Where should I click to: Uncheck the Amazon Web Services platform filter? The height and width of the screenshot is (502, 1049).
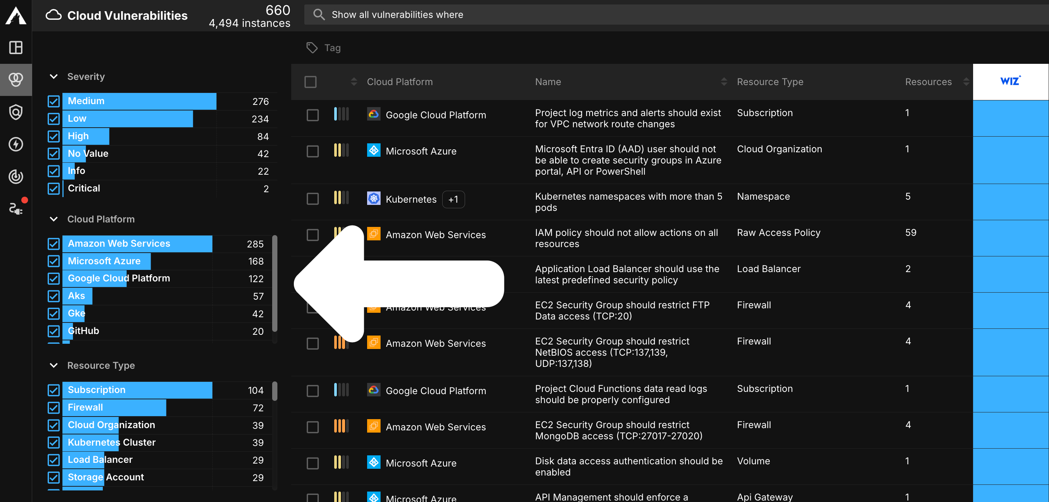[53, 244]
